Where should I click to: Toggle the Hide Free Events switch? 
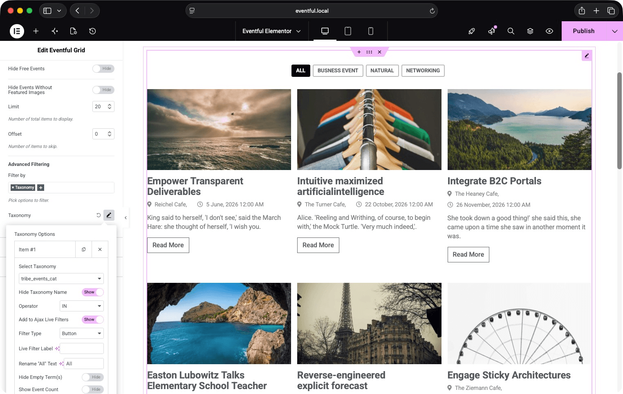103,69
